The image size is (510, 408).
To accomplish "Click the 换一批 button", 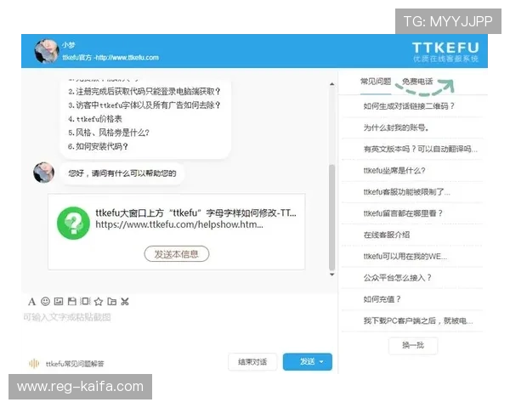I will coord(413,345).
